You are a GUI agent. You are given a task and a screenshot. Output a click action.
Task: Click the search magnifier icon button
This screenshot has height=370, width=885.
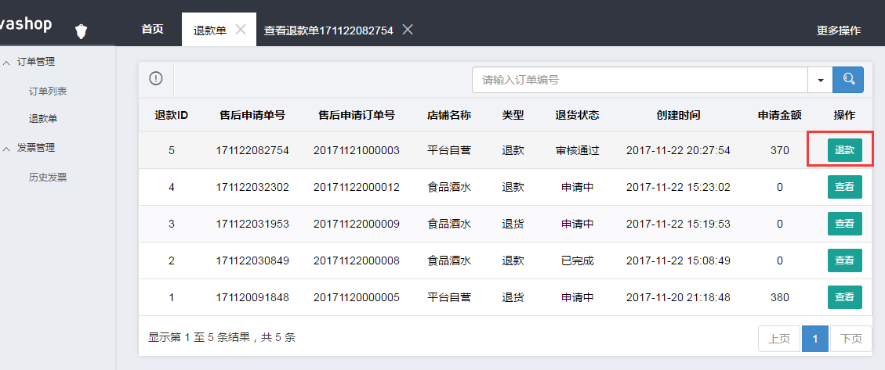point(847,80)
